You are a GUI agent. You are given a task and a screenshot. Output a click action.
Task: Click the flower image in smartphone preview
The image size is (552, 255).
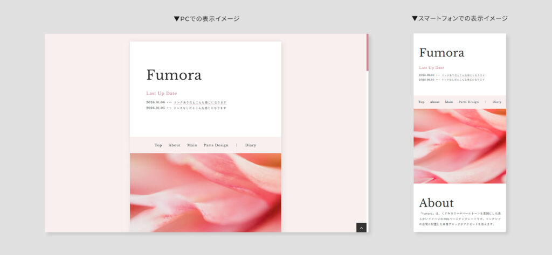point(459,146)
